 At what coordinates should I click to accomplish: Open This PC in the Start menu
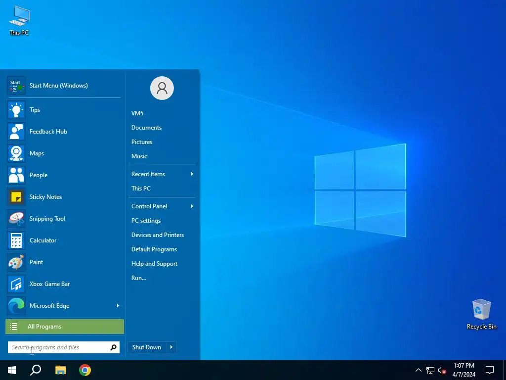(x=141, y=189)
